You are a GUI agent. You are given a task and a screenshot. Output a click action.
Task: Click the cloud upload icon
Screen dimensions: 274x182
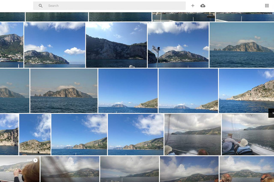203,6
